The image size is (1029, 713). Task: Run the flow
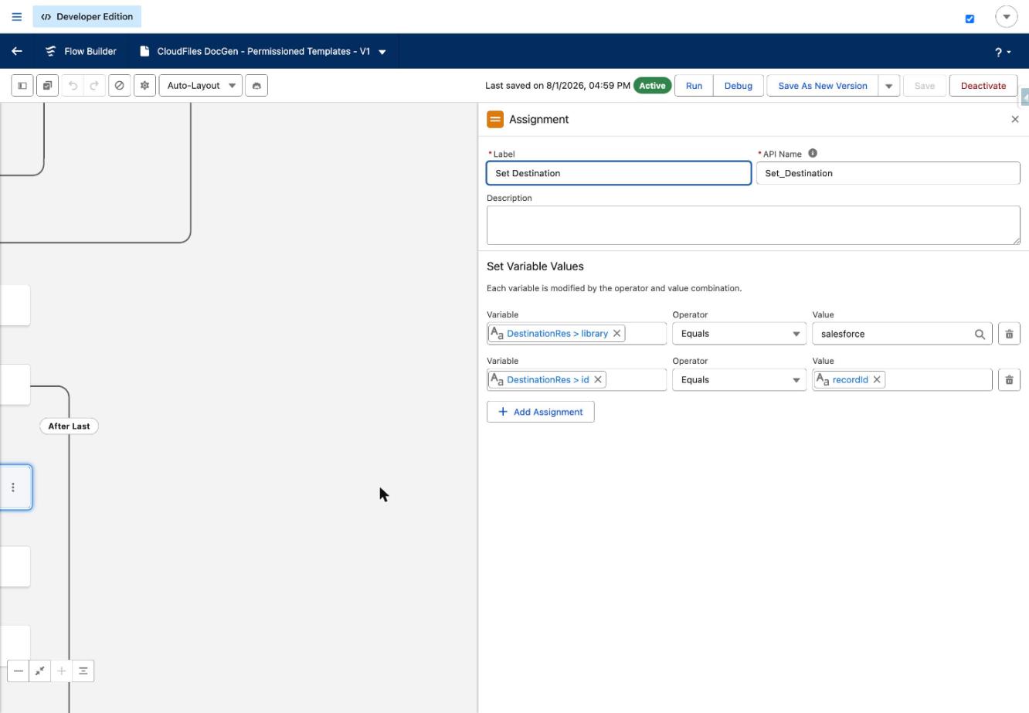(694, 86)
